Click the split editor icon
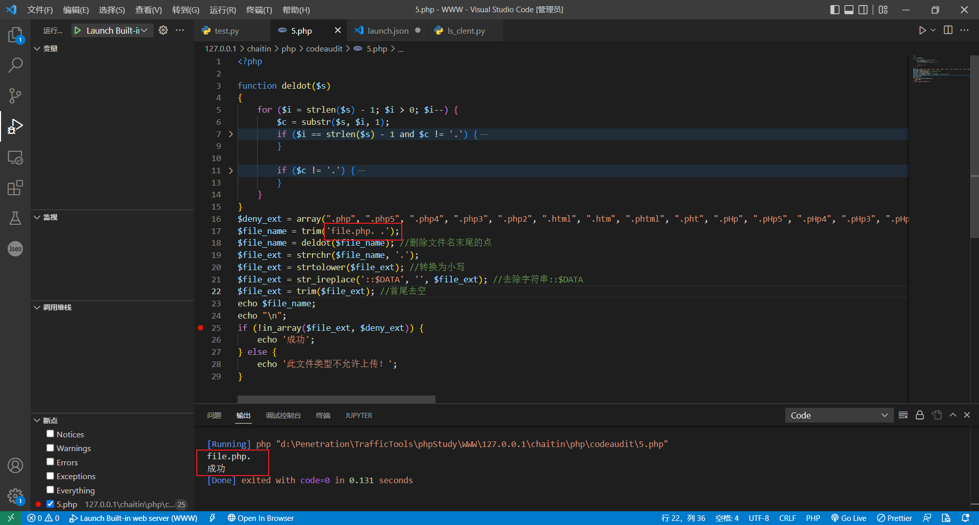The height and width of the screenshot is (525, 979). click(x=948, y=31)
